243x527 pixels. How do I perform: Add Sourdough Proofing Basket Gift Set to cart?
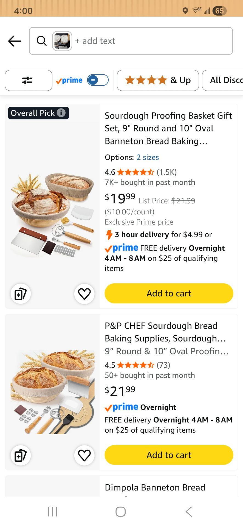[169, 293]
